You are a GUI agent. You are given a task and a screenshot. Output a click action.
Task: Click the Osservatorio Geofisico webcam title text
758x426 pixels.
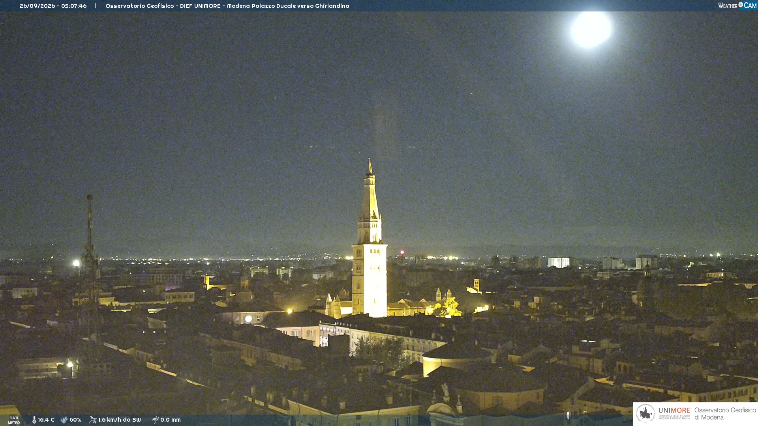227,6
